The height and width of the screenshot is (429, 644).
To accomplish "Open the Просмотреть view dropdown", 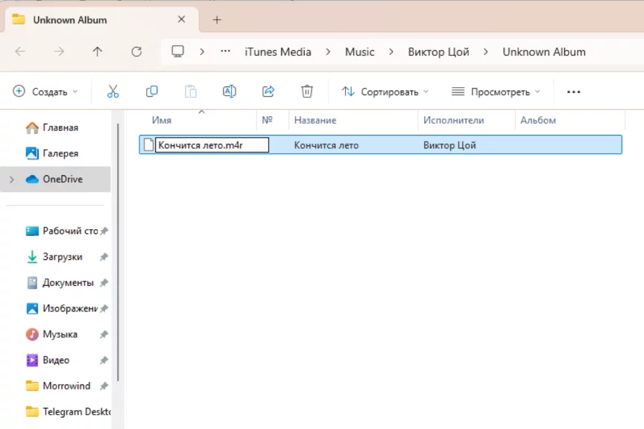I will tap(496, 92).
